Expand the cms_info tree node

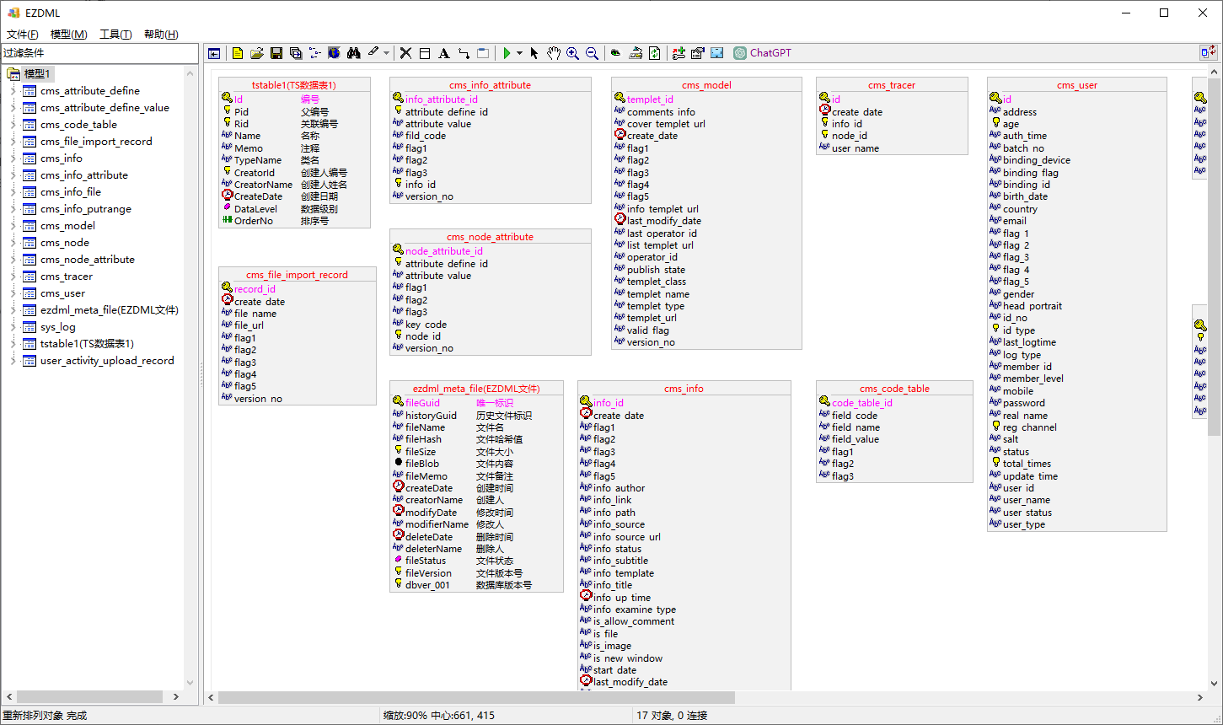pyautogui.click(x=13, y=158)
